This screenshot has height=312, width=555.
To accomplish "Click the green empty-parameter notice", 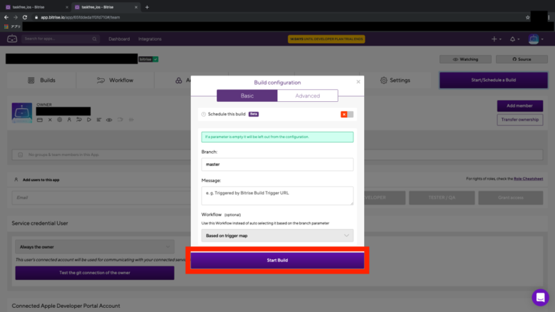I will pos(277,137).
